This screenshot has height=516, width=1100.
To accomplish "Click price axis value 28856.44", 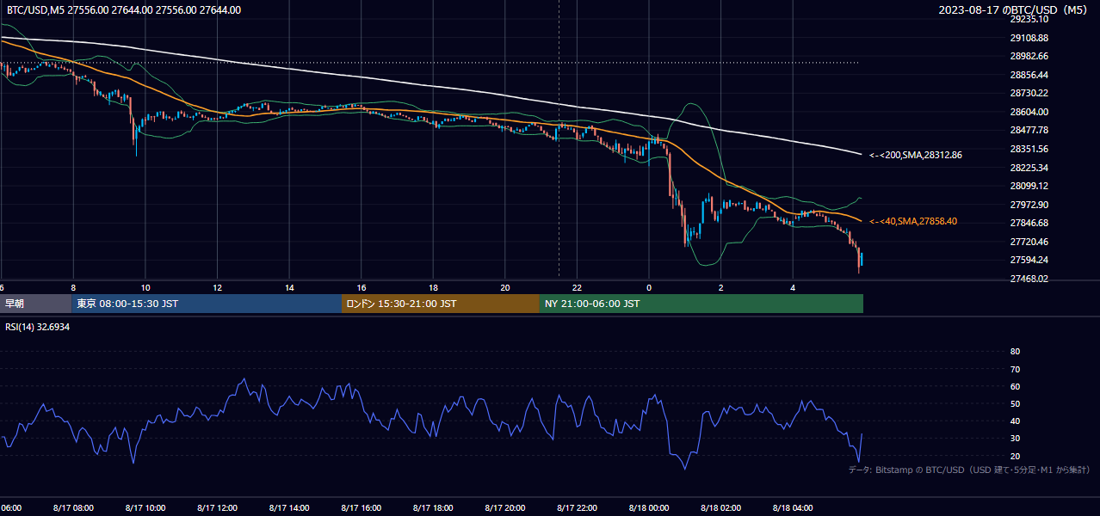I will click(1029, 75).
